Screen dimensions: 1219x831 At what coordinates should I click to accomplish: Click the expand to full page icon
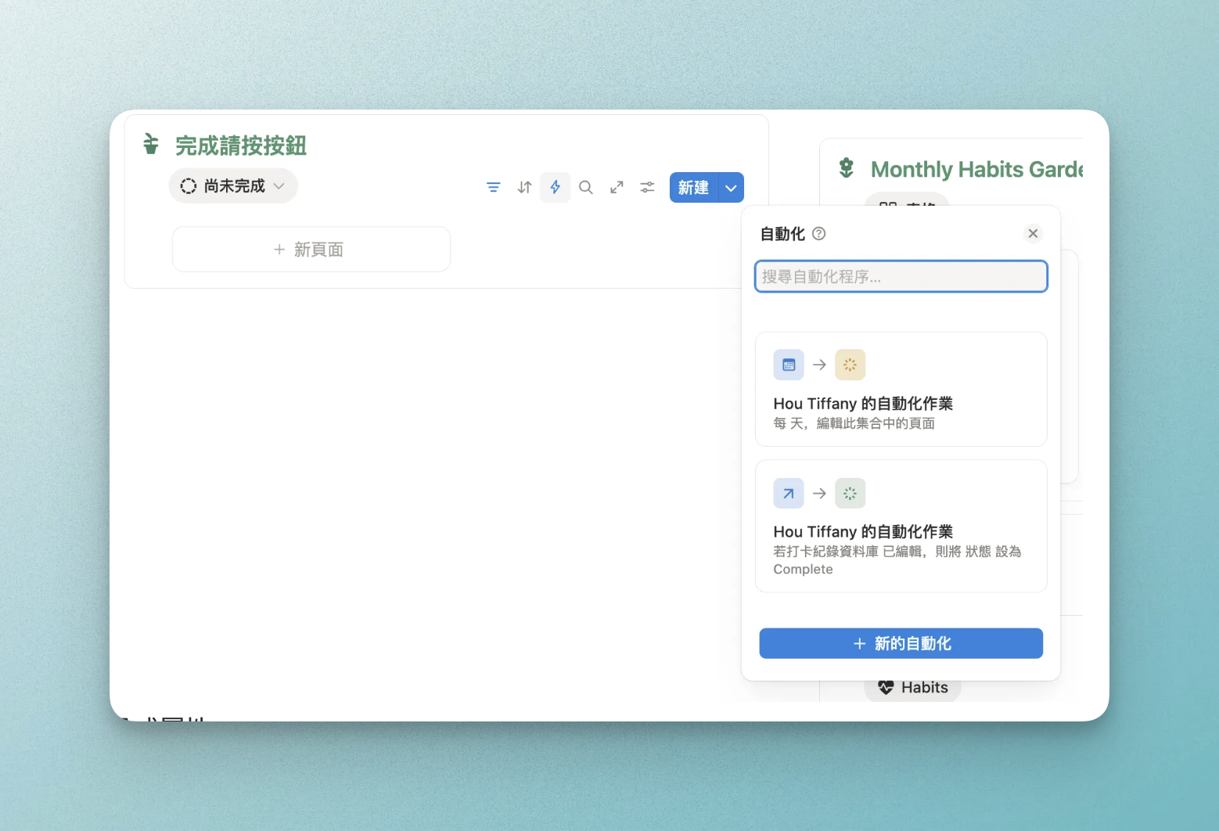pos(617,188)
